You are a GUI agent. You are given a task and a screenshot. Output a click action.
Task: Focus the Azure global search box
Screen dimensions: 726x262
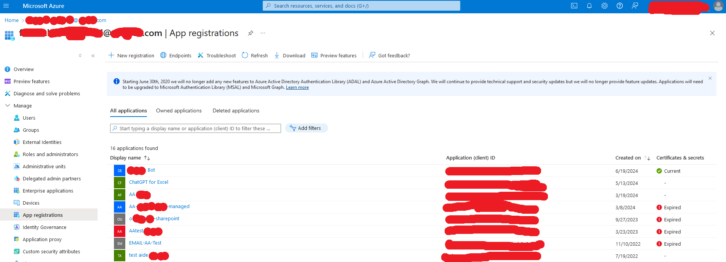pyautogui.click(x=361, y=6)
